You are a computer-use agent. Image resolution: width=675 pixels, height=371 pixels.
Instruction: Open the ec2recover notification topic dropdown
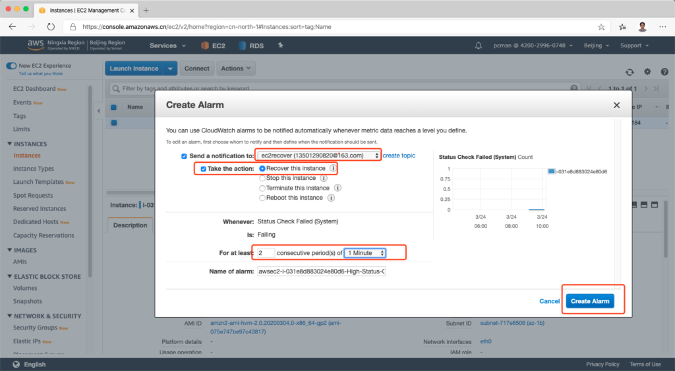point(318,156)
